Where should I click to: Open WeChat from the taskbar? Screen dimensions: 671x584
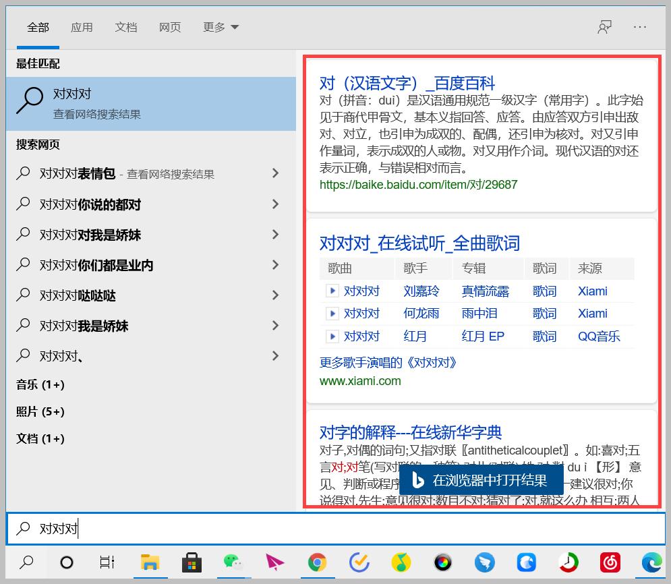point(233,562)
